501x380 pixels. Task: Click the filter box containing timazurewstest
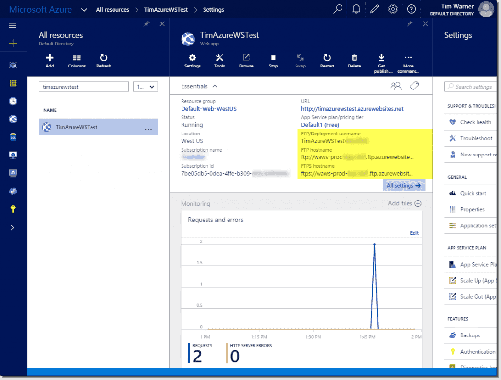[83, 87]
